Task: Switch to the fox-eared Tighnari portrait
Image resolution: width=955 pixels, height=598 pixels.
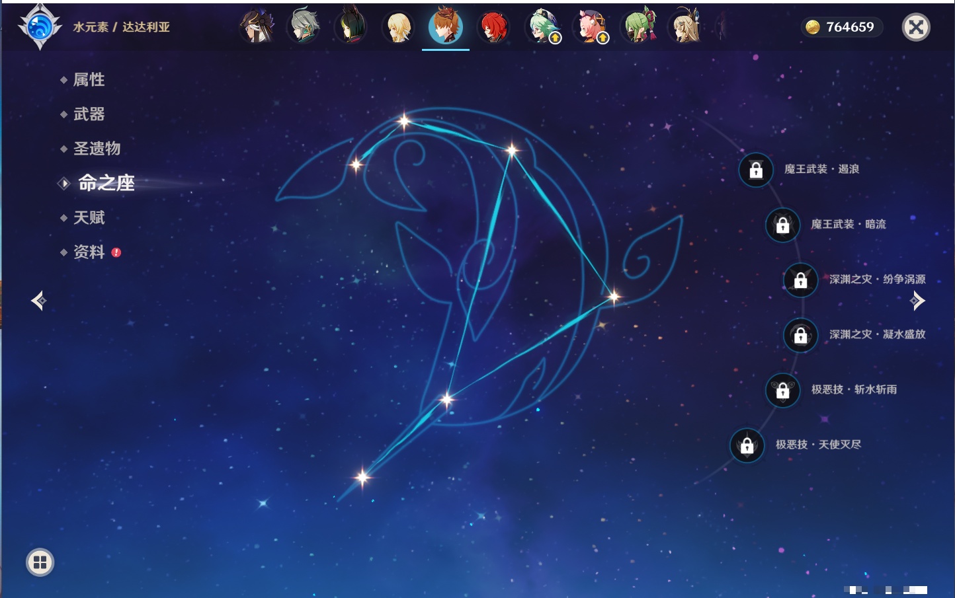Action: [351, 26]
